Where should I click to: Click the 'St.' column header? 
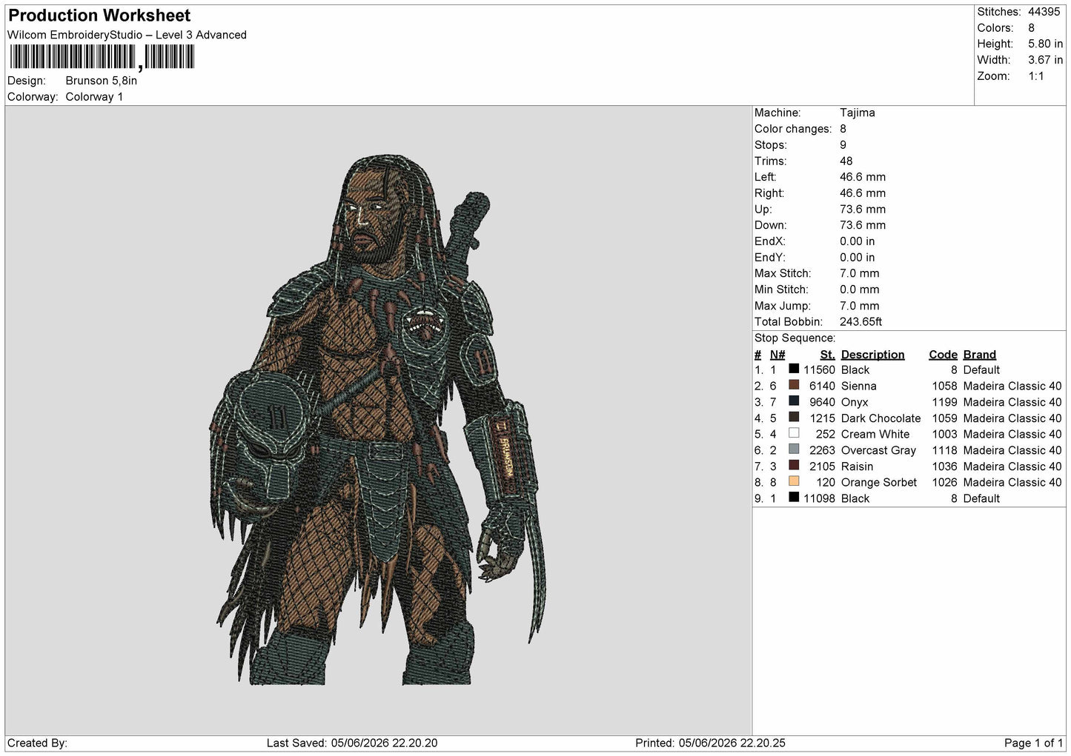(x=827, y=354)
